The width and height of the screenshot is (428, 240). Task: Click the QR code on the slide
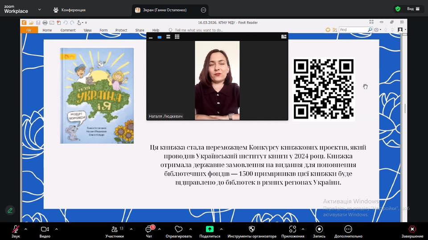coord(324,89)
